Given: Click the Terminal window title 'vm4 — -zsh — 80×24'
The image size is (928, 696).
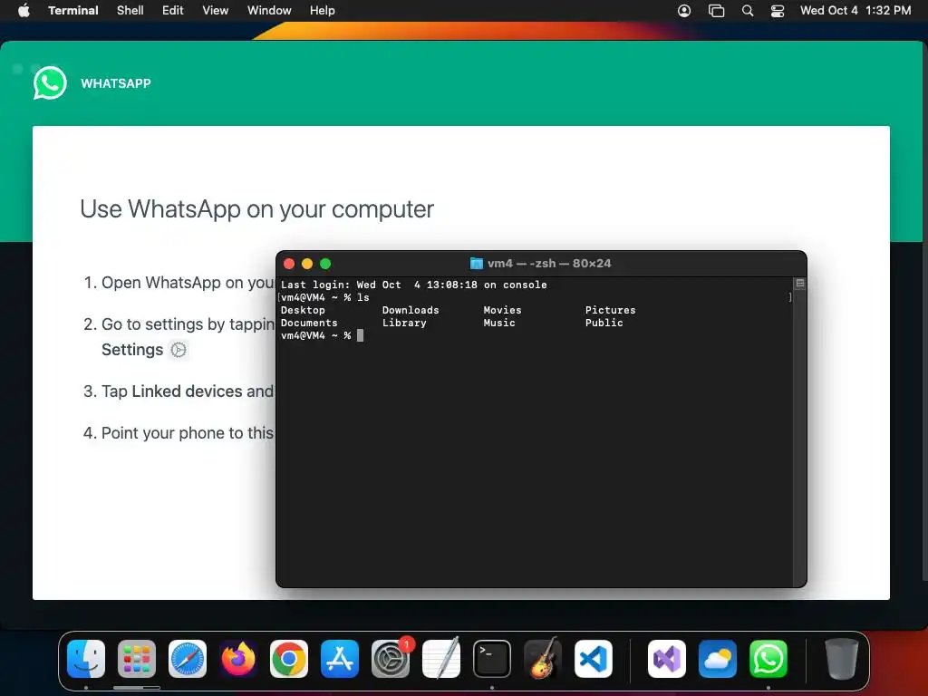Looking at the screenshot, I should pyautogui.click(x=549, y=264).
